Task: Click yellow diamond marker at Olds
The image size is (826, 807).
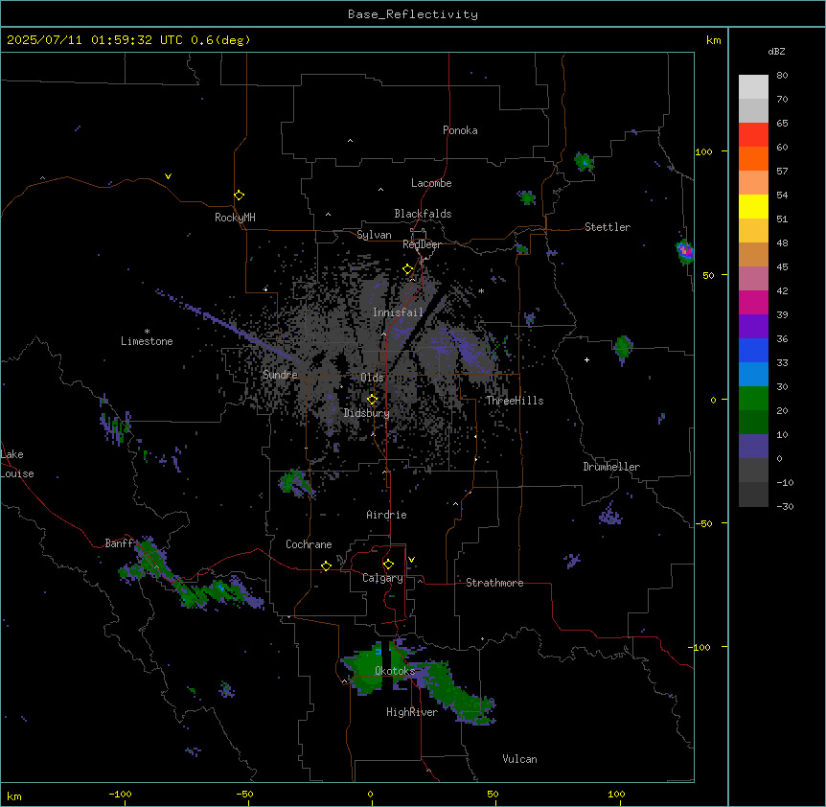Action: [x=372, y=400]
